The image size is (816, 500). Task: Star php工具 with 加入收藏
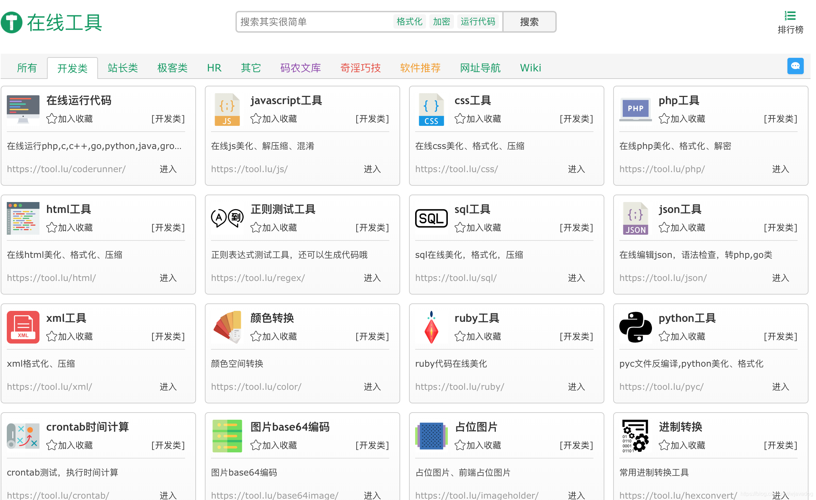[682, 119]
